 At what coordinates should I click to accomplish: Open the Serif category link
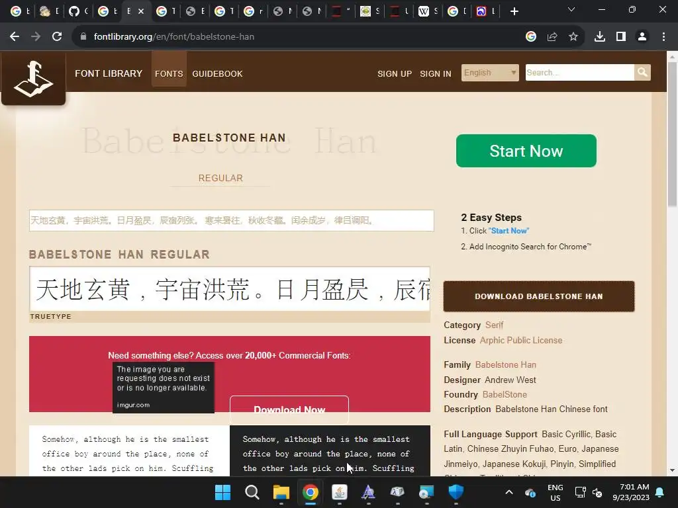pos(494,325)
